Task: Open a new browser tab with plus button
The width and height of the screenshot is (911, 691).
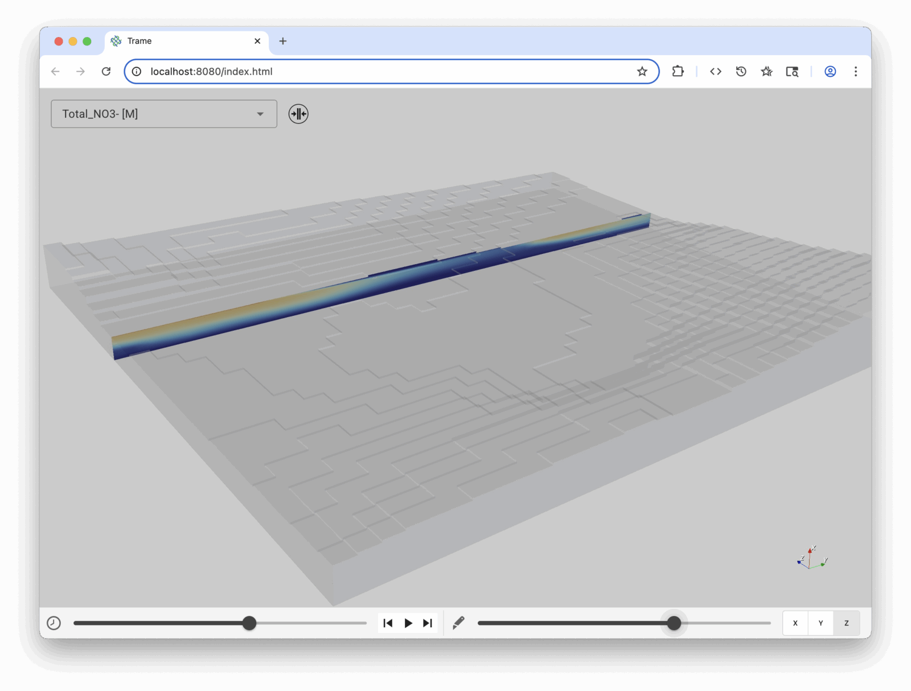Action: click(x=283, y=40)
